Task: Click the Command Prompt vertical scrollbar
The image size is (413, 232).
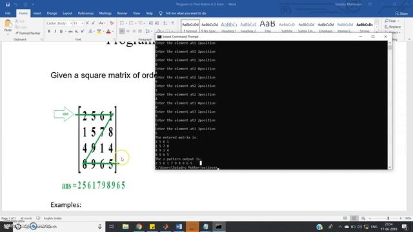Action: coord(390,104)
